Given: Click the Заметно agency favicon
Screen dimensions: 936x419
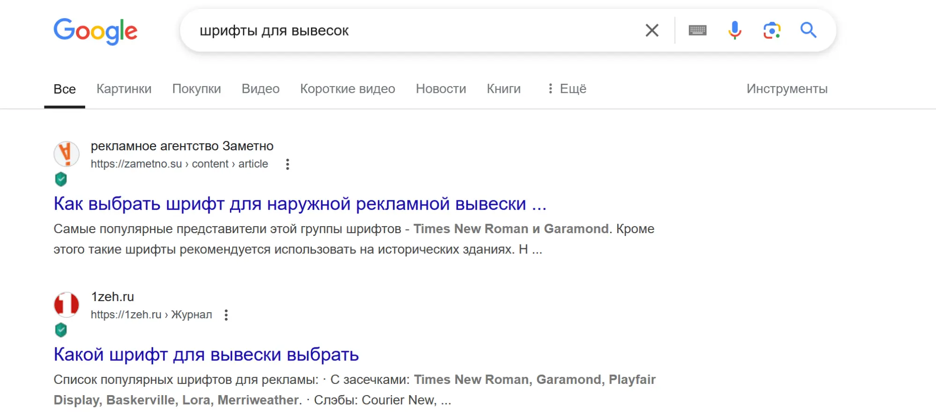Looking at the screenshot, I should tap(66, 154).
